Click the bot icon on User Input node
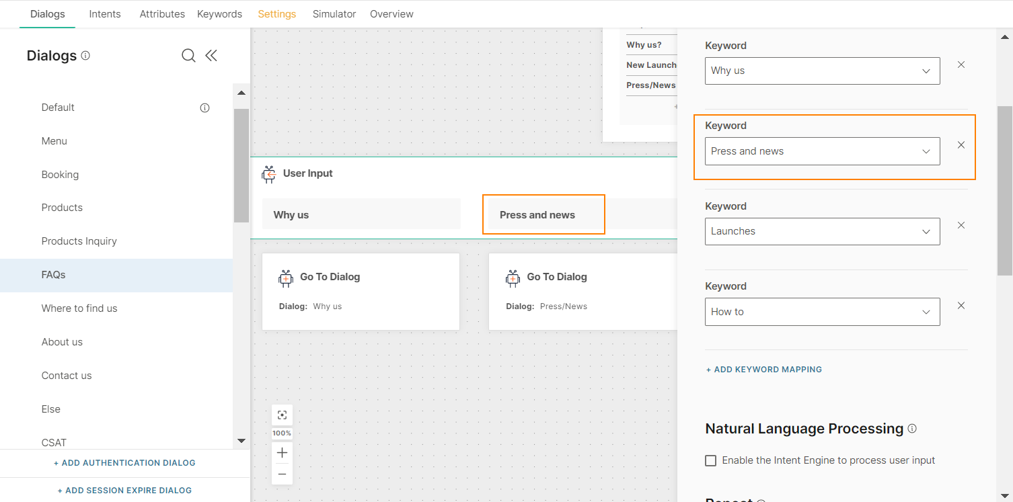Image resolution: width=1013 pixels, height=502 pixels. point(268,173)
